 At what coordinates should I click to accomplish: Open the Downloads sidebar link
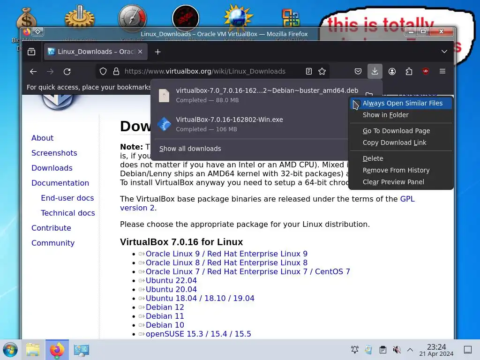click(x=52, y=168)
